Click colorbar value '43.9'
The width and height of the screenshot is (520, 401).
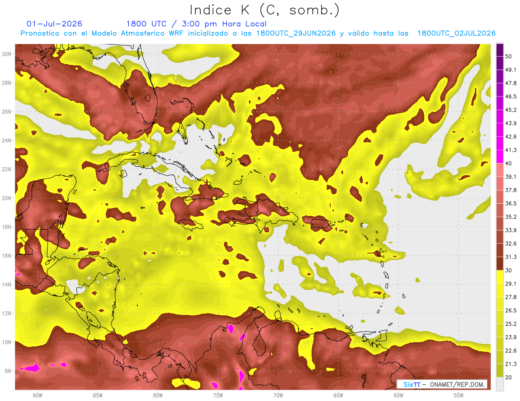(512, 123)
